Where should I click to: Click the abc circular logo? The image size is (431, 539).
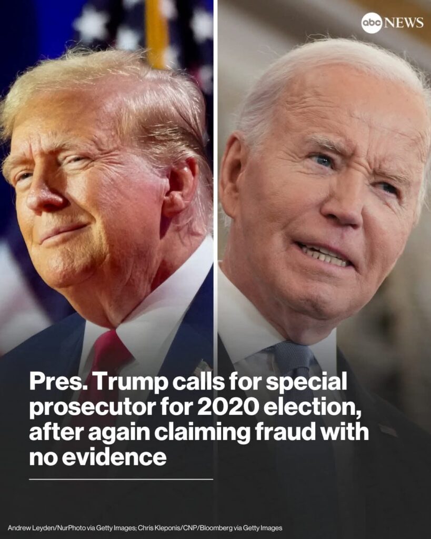click(372, 23)
